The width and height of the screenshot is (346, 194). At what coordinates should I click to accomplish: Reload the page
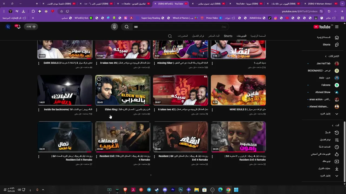pyautogui.click(x=329, y=11)
